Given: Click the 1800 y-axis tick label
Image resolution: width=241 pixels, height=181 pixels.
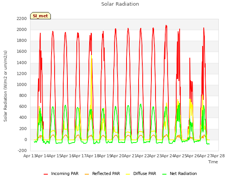Looking at the screenshot, I should tap(22, 41).
